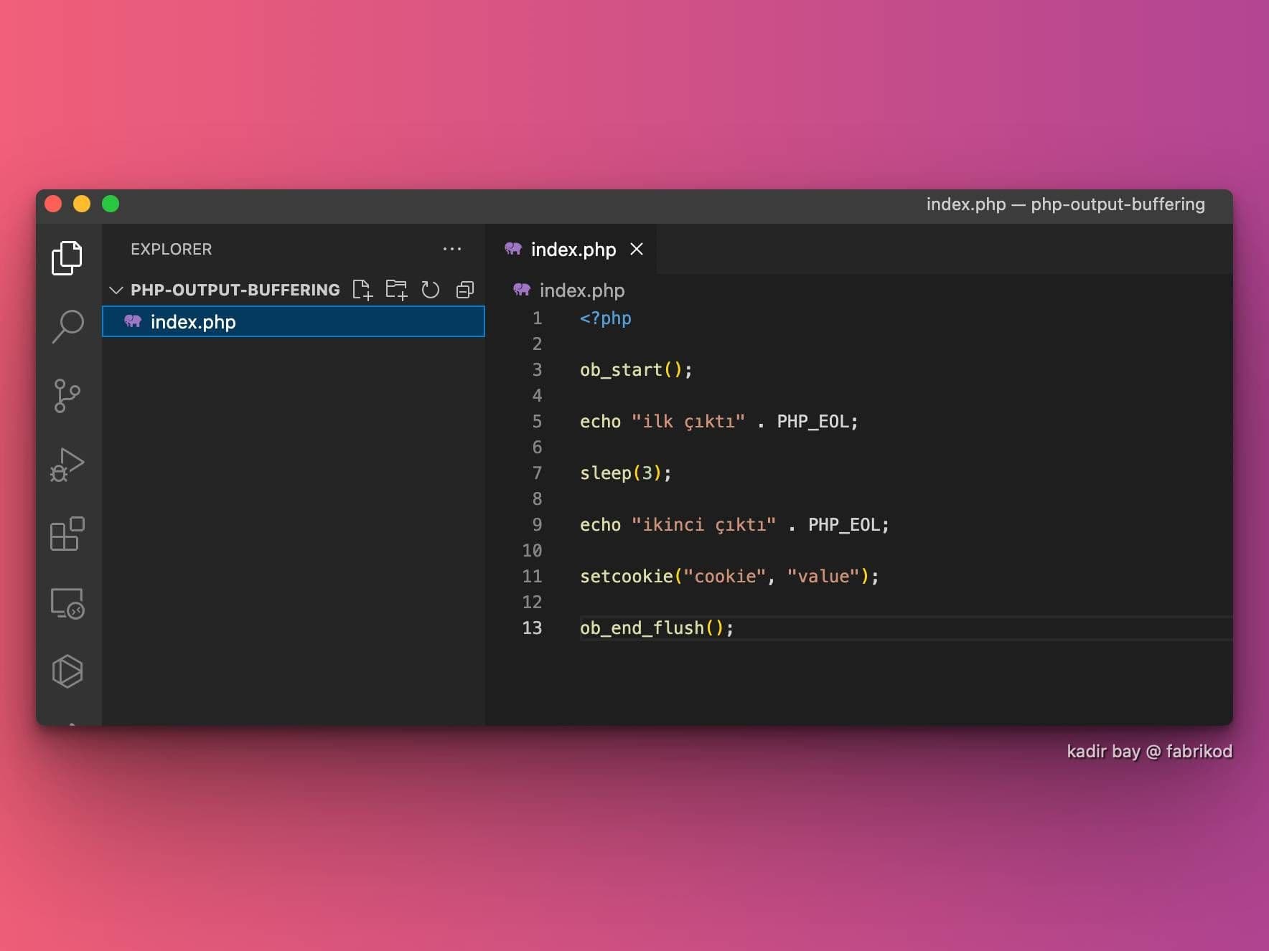The width and height of the screenshot is (1269, 951).
Task: Refresh the file explorer
Action: click(x=430, y=290)
